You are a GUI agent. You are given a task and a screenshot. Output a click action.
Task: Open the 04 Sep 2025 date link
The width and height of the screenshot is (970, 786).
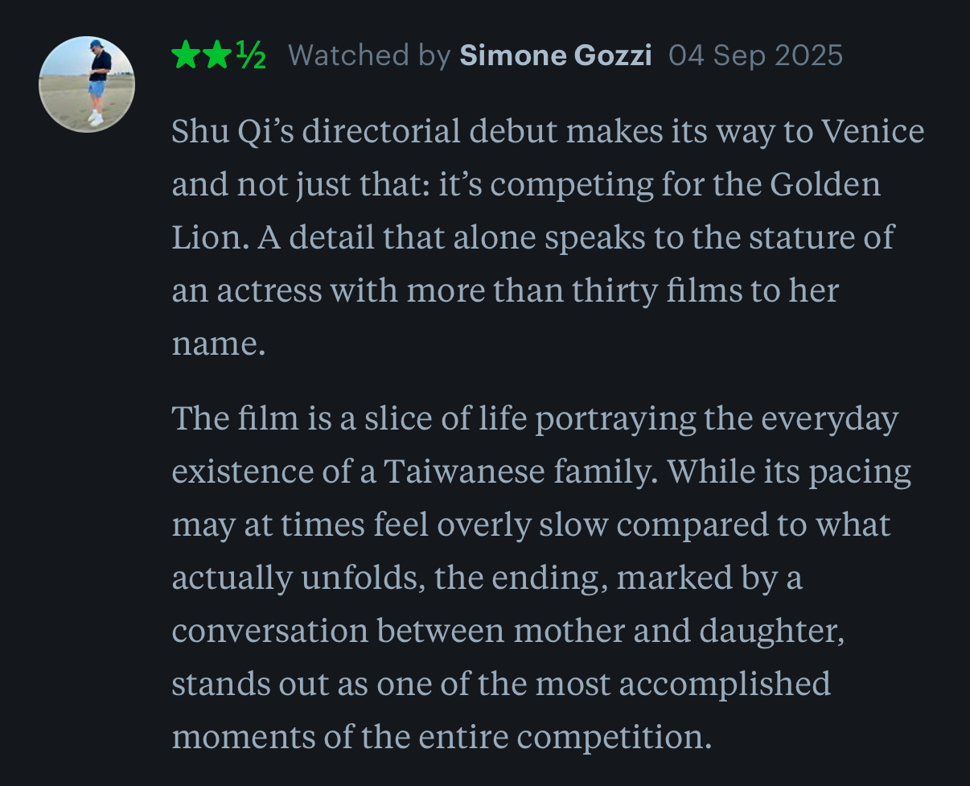(755, 56)
